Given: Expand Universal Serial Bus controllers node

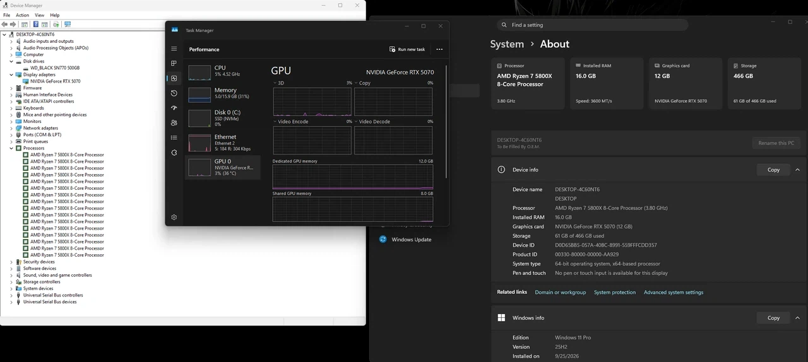Looking at the screenshot, I should click(11, 295).
